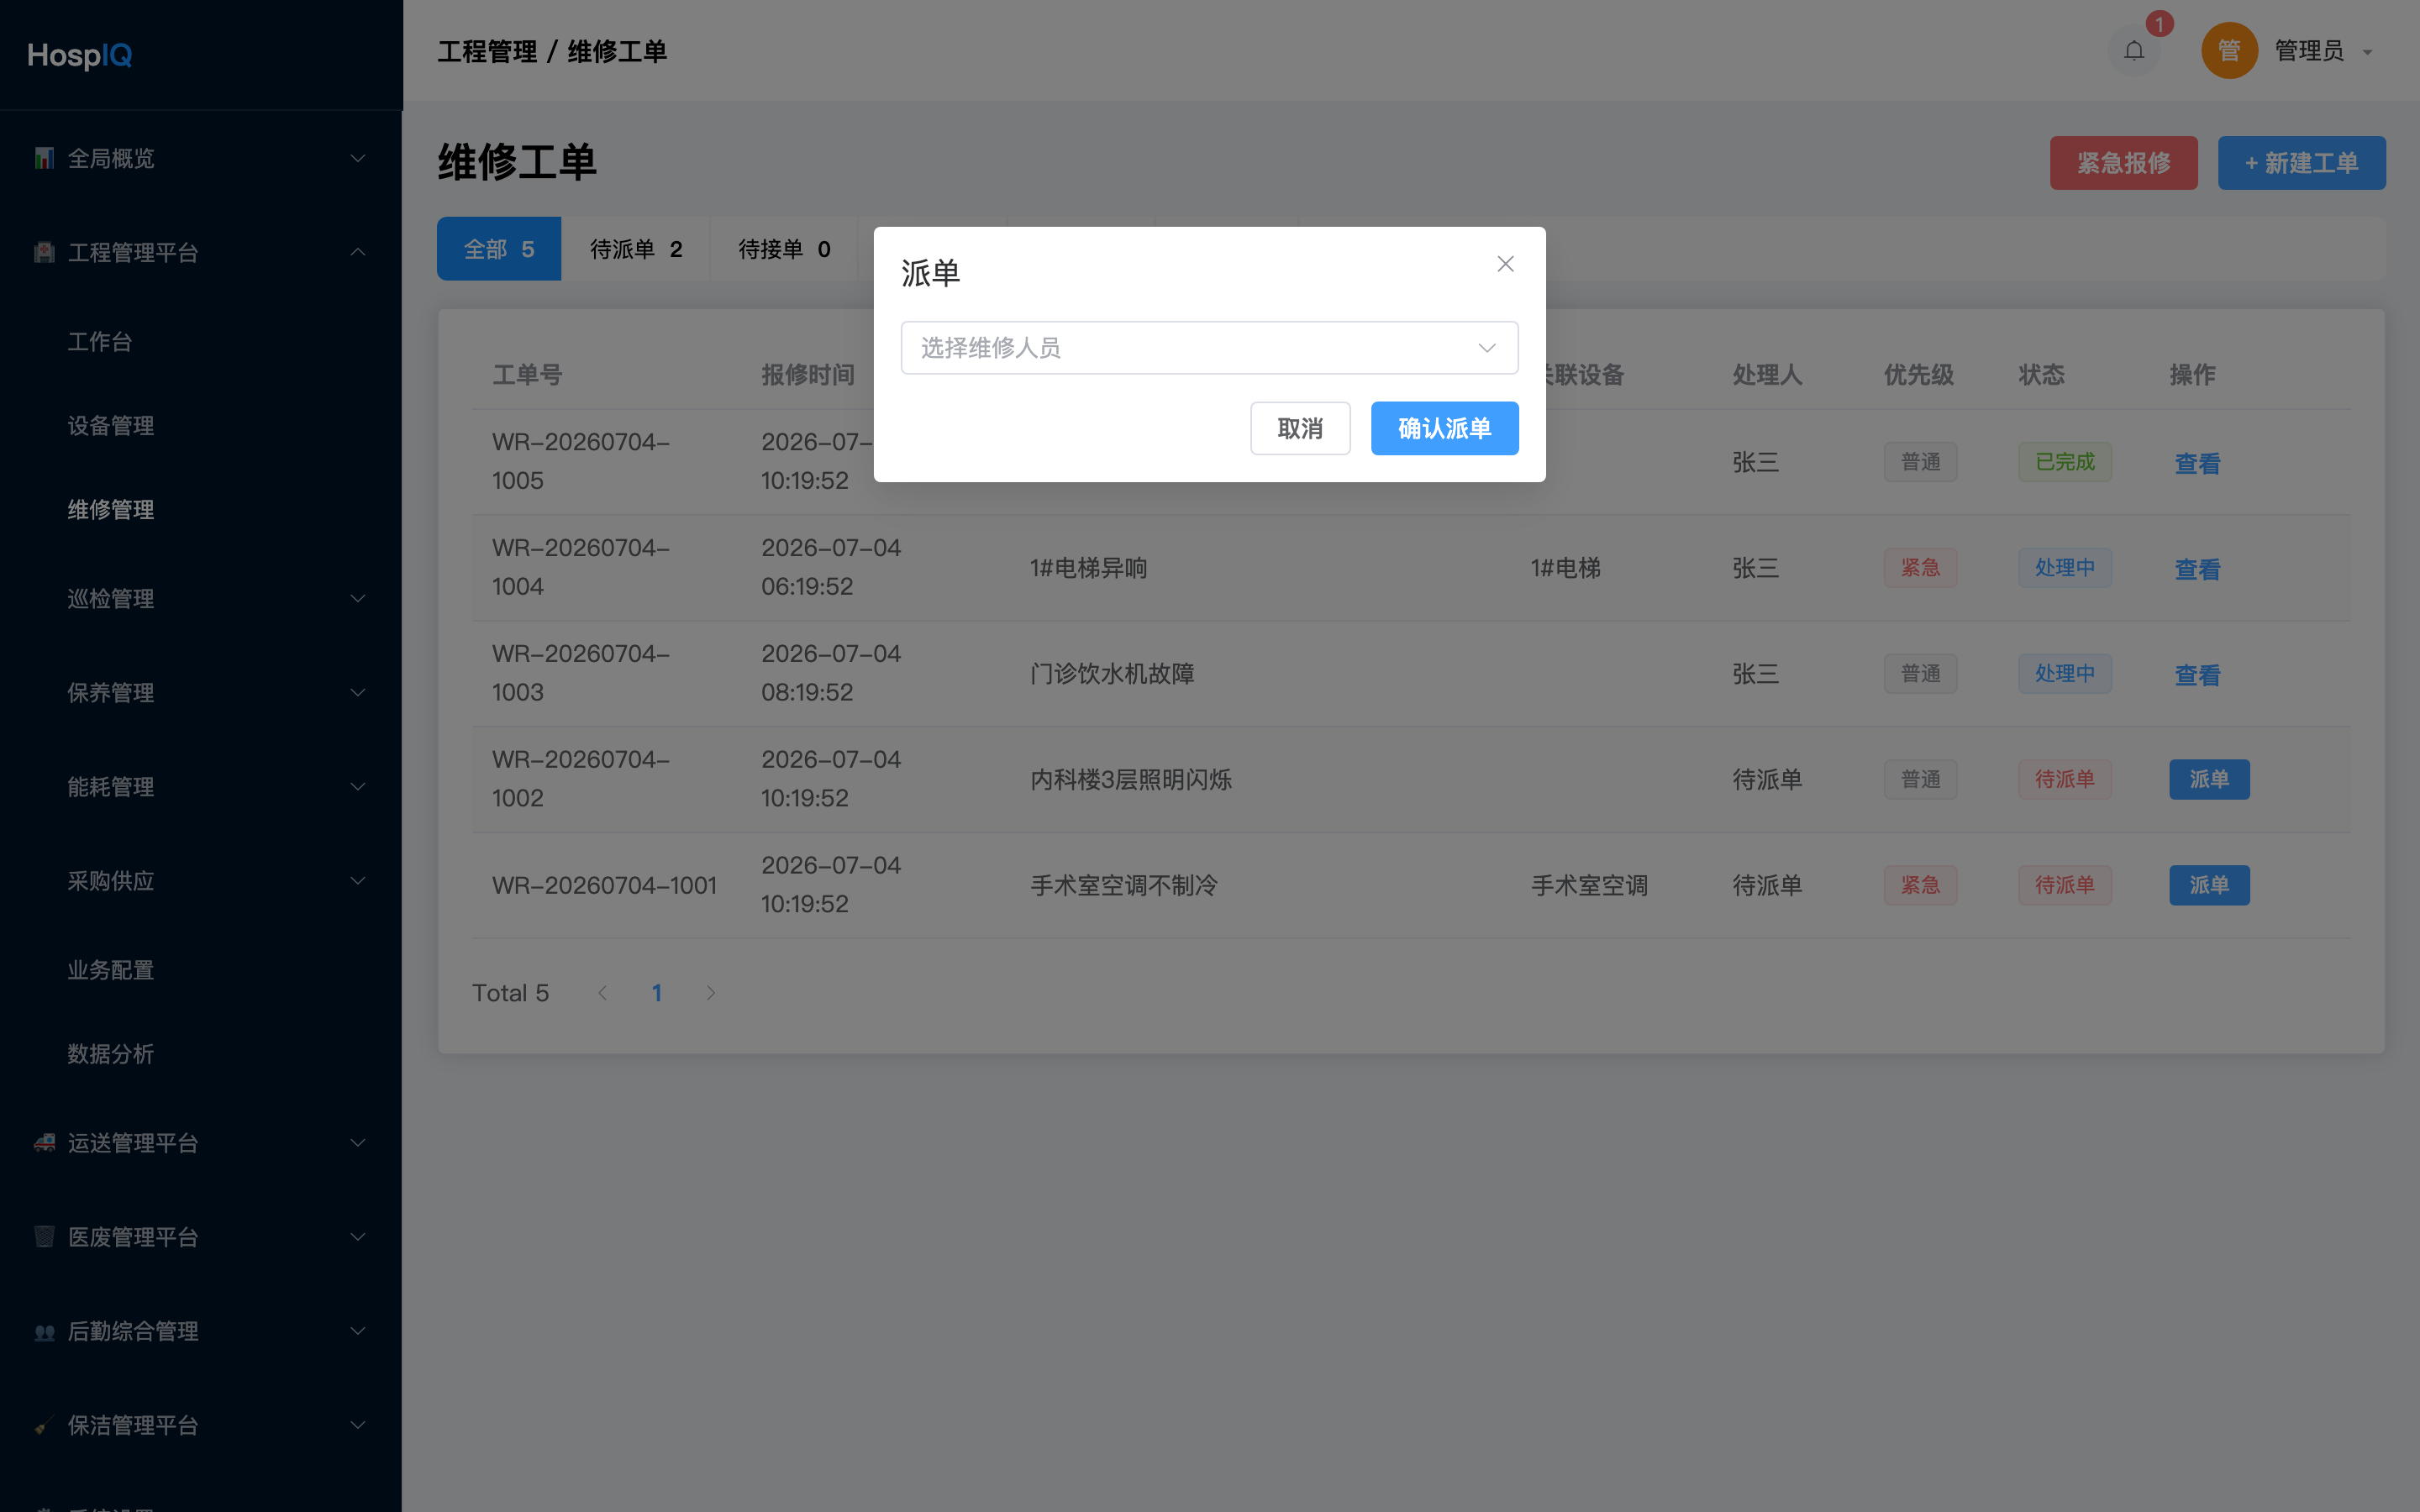Click the 后勤综合管理 people icon
This screenshot has height=1512, width=2420.
click(x=44, y=1331)
